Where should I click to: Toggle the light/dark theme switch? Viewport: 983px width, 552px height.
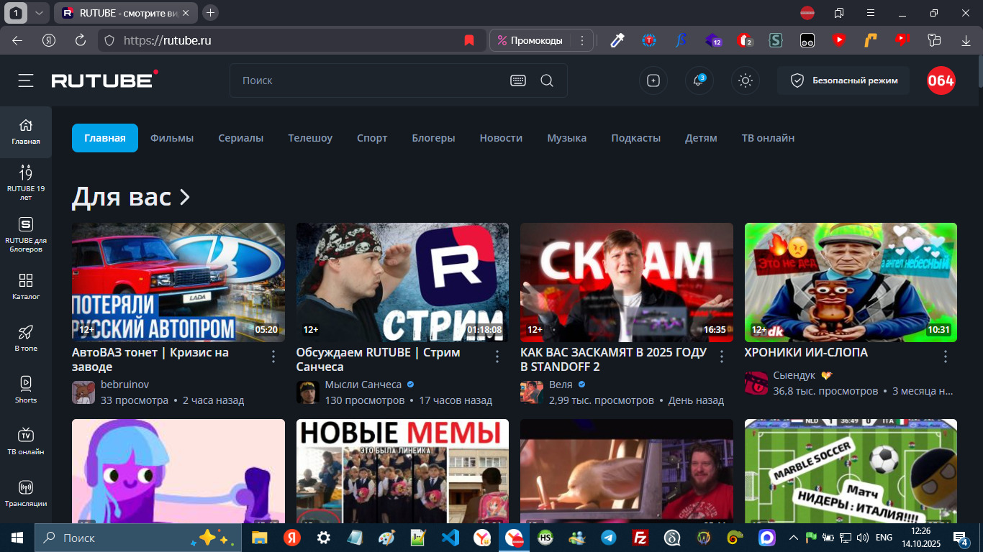click(x=746, y=80)
